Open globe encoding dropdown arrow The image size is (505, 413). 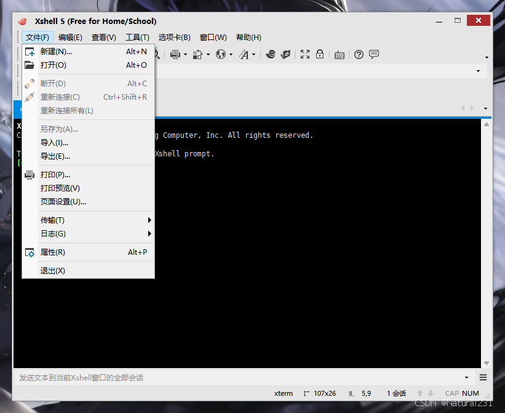click(x=231, y=54)
